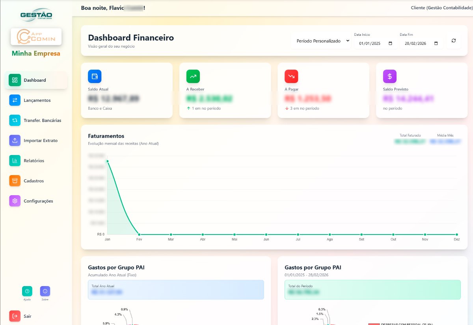Open the Ajuda help icon
The image size is (473, 325).
[x=27, y=291]
